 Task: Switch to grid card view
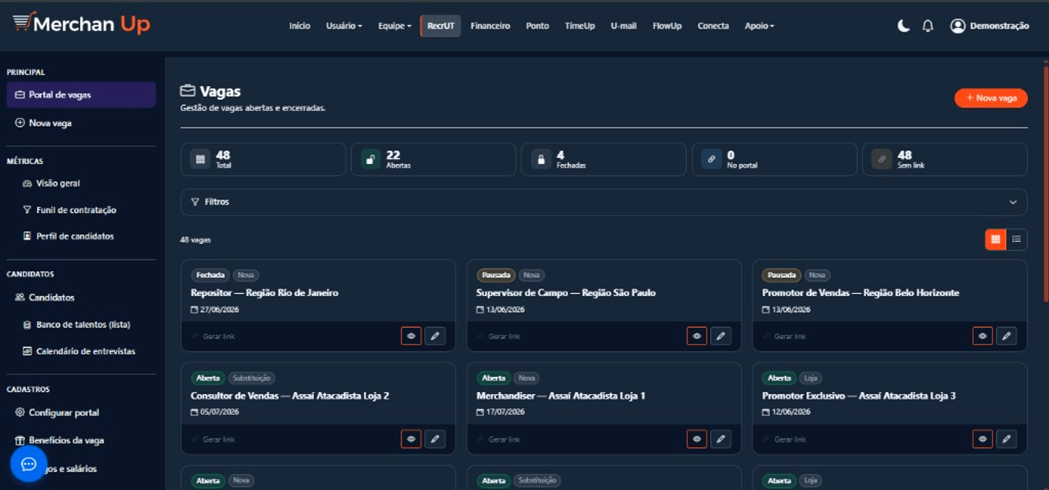click(996, 239)
